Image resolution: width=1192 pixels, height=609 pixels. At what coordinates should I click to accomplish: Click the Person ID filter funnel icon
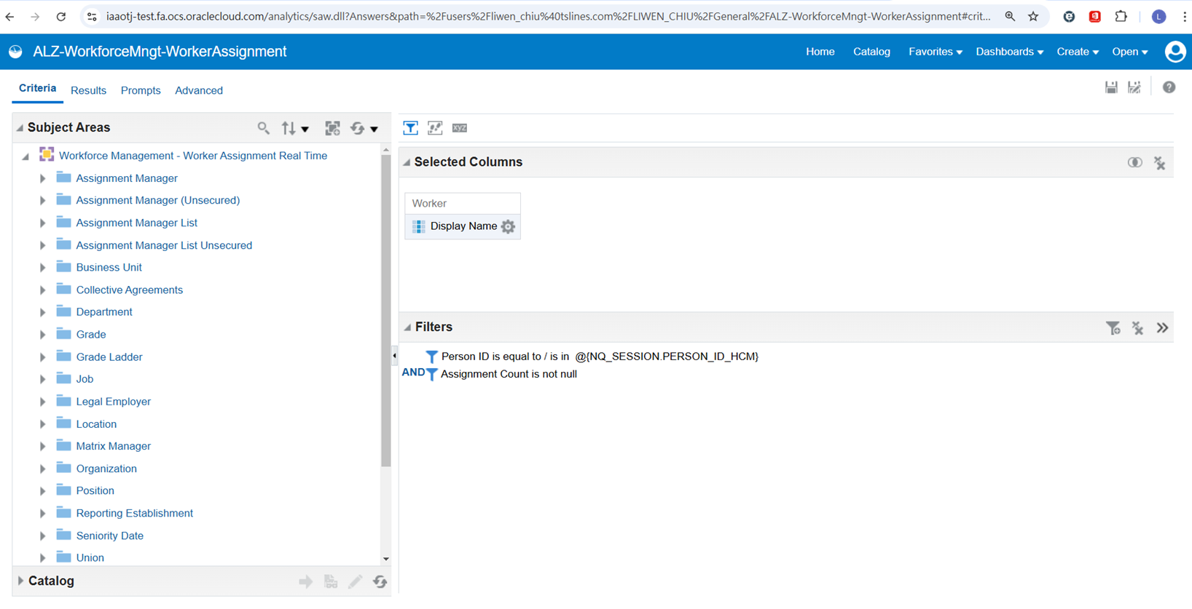pos(431,357)
